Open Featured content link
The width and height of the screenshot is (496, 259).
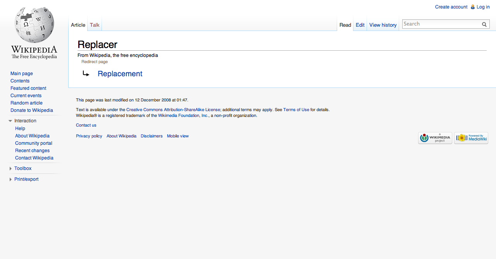28,88
